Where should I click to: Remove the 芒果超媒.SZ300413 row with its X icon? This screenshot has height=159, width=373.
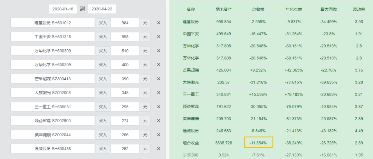pyautogui.click(x=159, y=79)
